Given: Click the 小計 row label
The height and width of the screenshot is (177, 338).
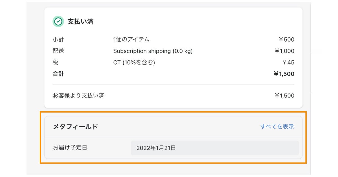Looking at the screenshot, I should coord(58,39).
